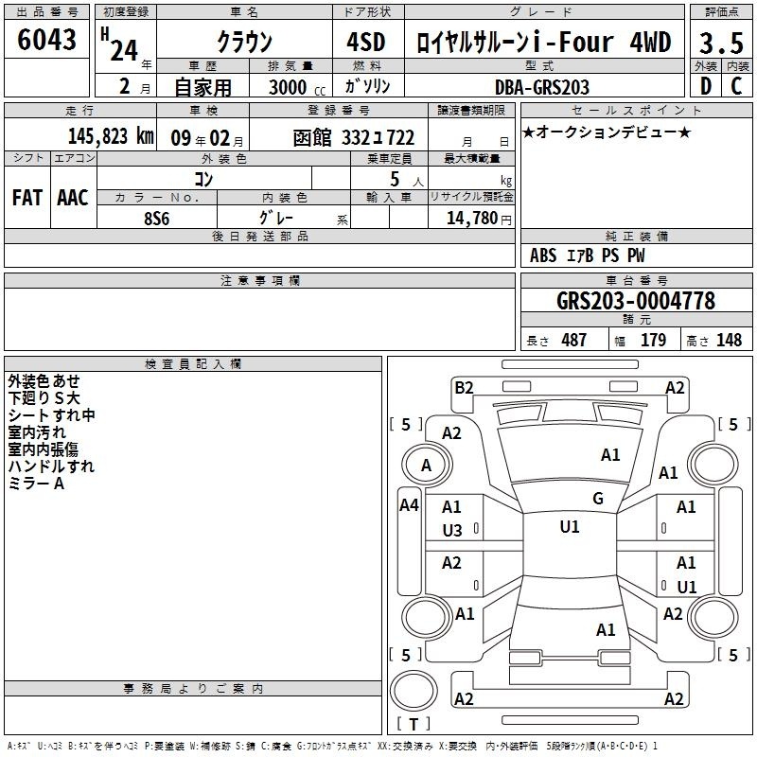Click the A4 scratch mark on the car's left side
Viewport: 757px width, 757px height.
coord(409,505)
